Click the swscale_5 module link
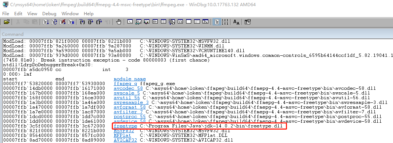This screenshot has width=393, height=143. 127,93
